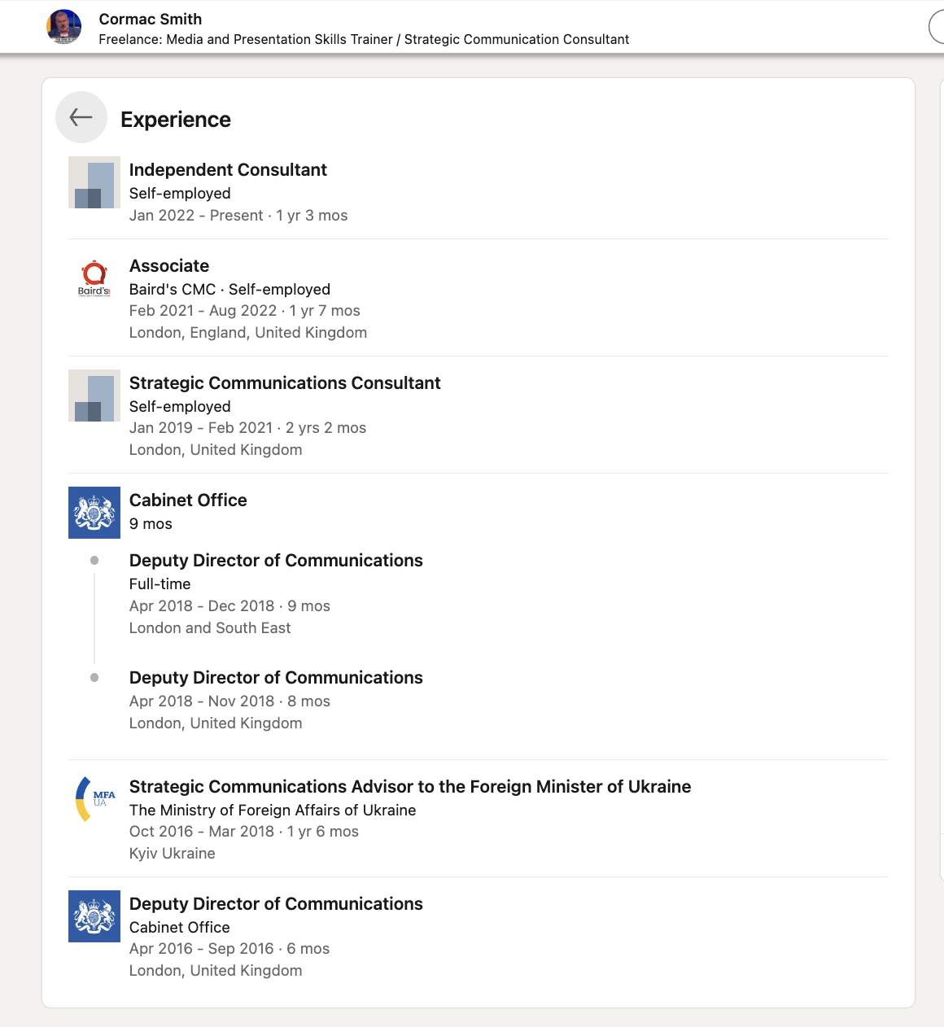Click the Baird's CMC · Self-employed company text
Image resolution: width=944 pixels, height=1027 pixels.
click(x=229, y=290)
